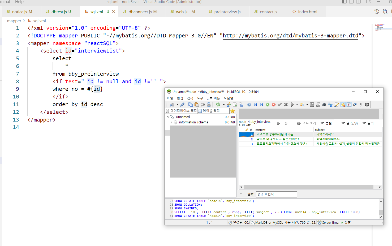
Task: Disconnect from server plug icon
Action: [182, 105]
